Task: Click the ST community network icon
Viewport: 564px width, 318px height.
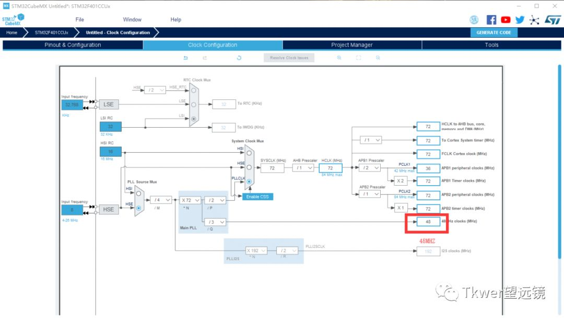Action: pos(534,20)
